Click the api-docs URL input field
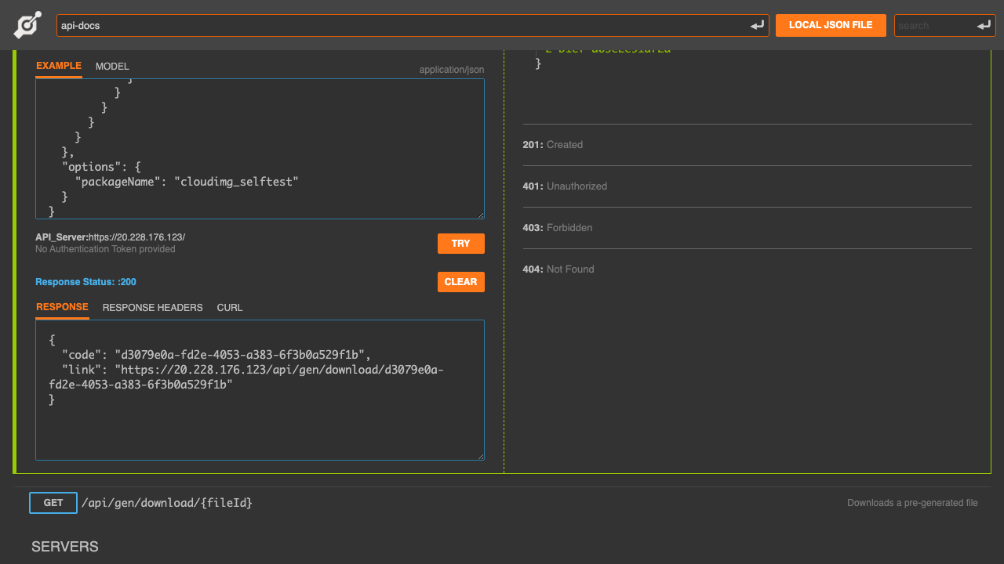 (413, 25)
